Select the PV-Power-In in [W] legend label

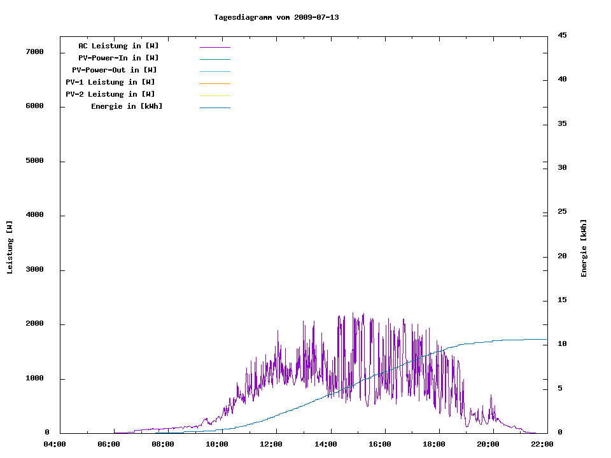tap(118, 58)
